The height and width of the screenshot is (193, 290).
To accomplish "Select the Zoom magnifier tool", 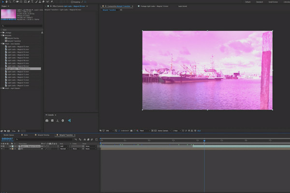I will [x=10, y=1].
